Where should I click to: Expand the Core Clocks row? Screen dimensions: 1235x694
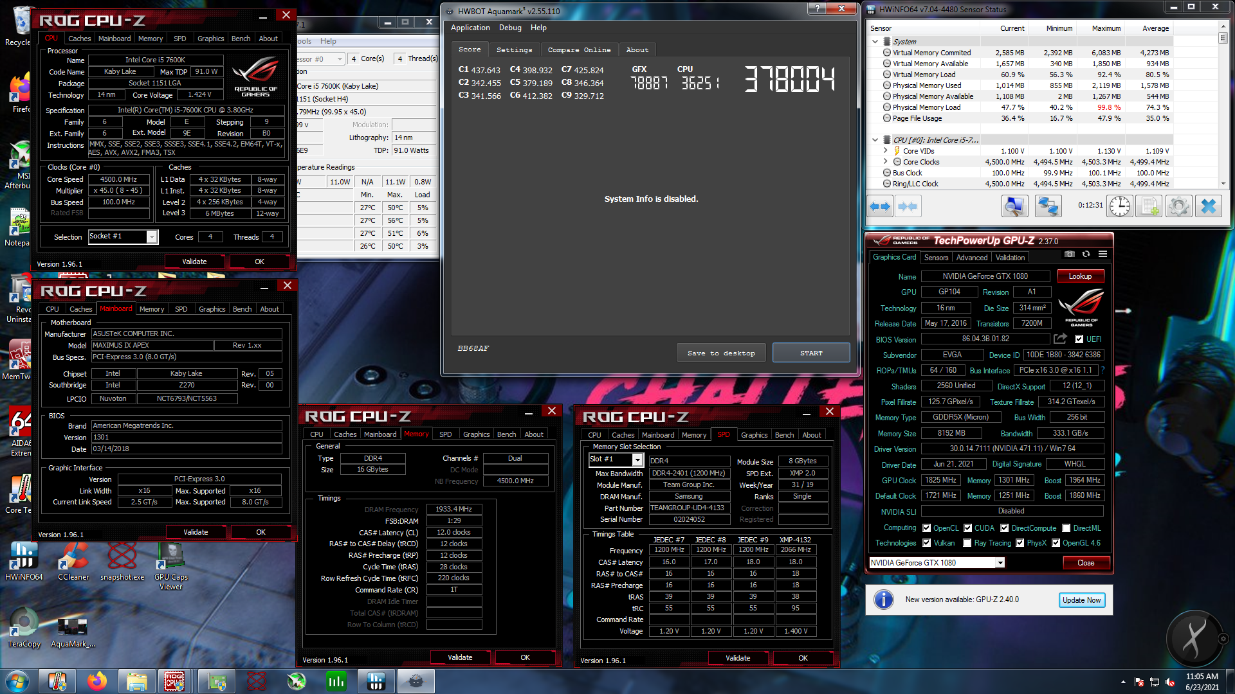[885, 162]
